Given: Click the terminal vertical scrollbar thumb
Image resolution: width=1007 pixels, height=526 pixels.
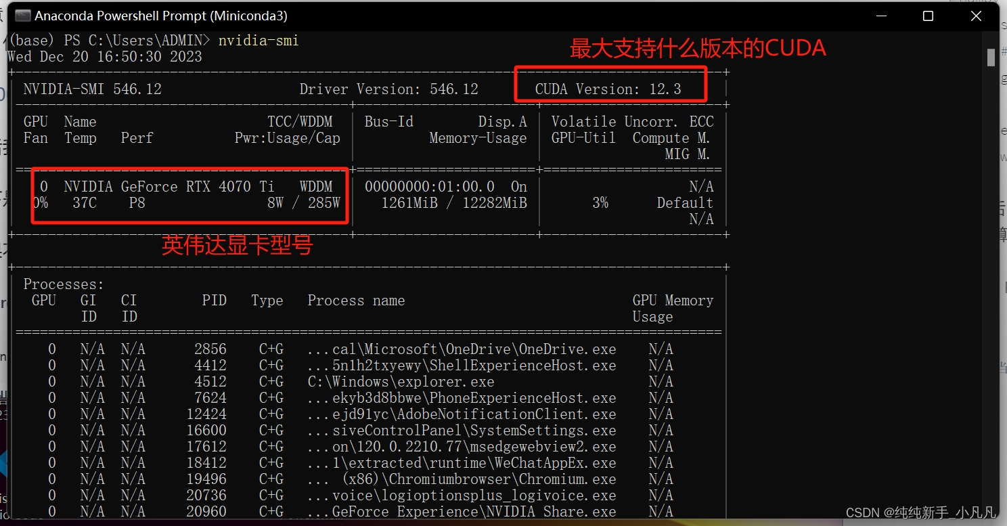Looking at the screenshot, I should point(991,57).
